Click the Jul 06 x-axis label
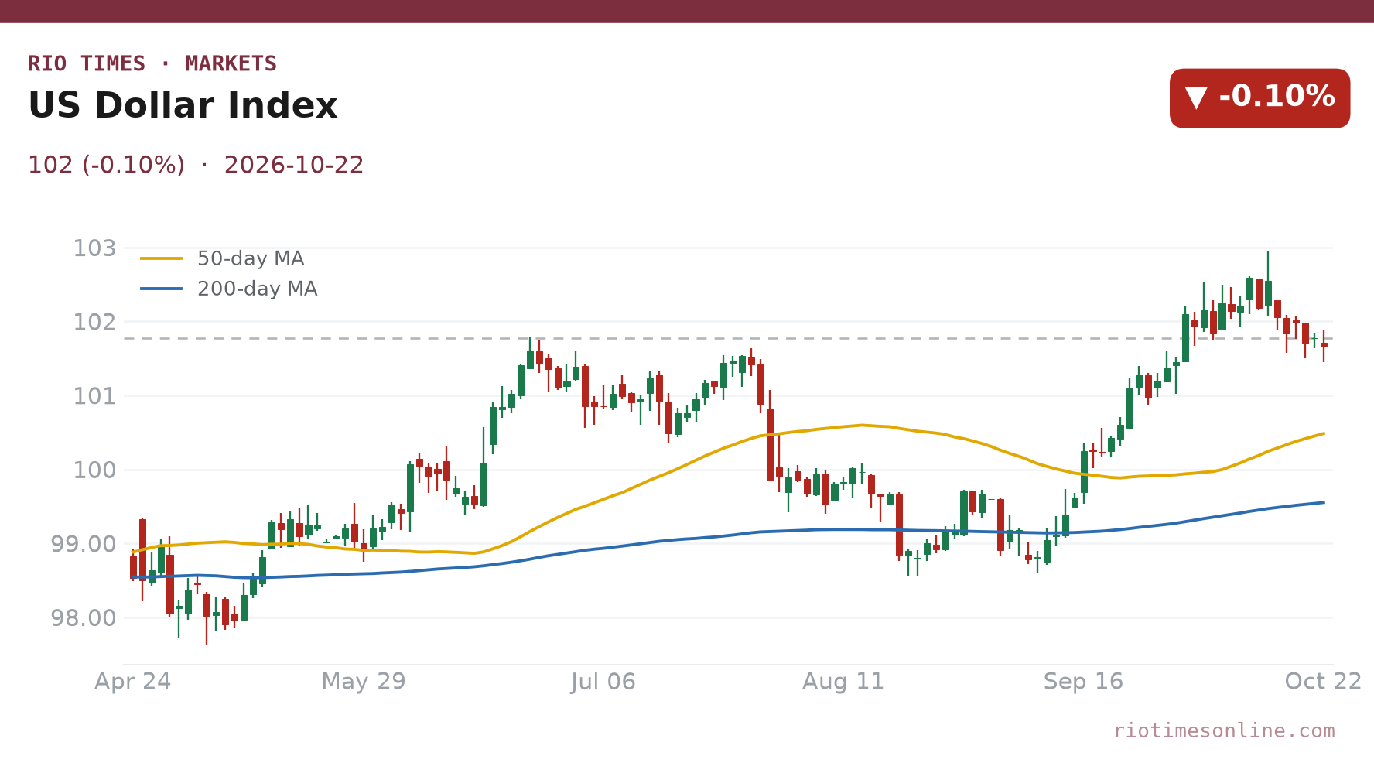Image resolution: width=1374 pixels, height=773 pixels. (603, 682)
